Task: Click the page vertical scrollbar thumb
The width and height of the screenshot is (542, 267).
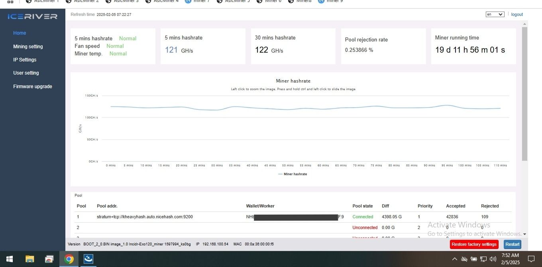Action: [x=524, y=94]
